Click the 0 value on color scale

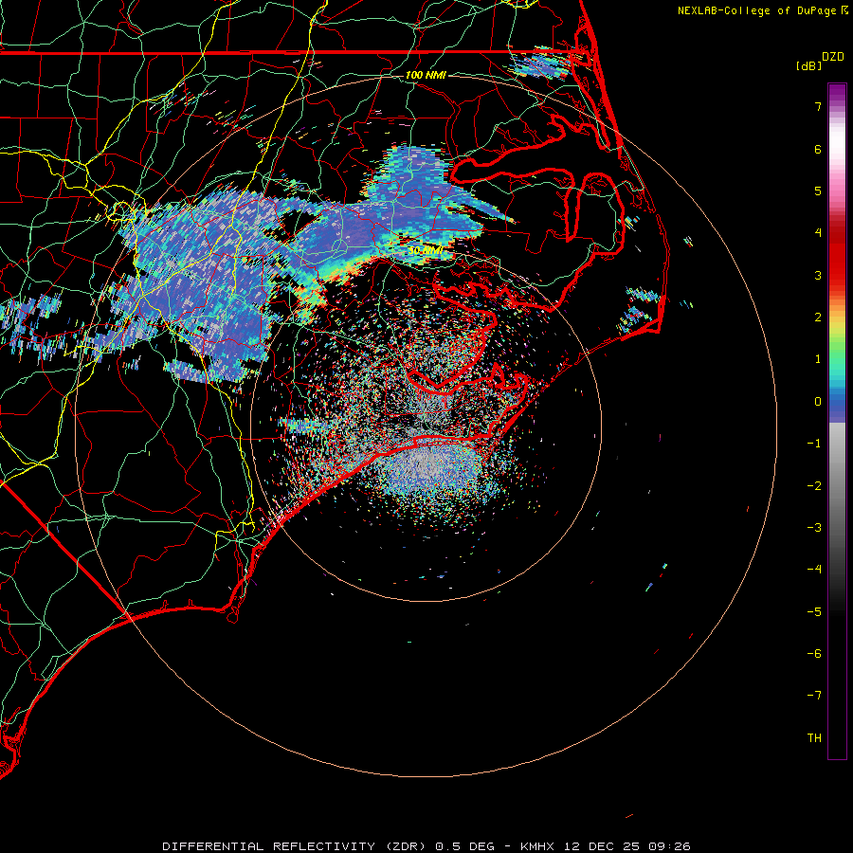[x=818, y=402]
